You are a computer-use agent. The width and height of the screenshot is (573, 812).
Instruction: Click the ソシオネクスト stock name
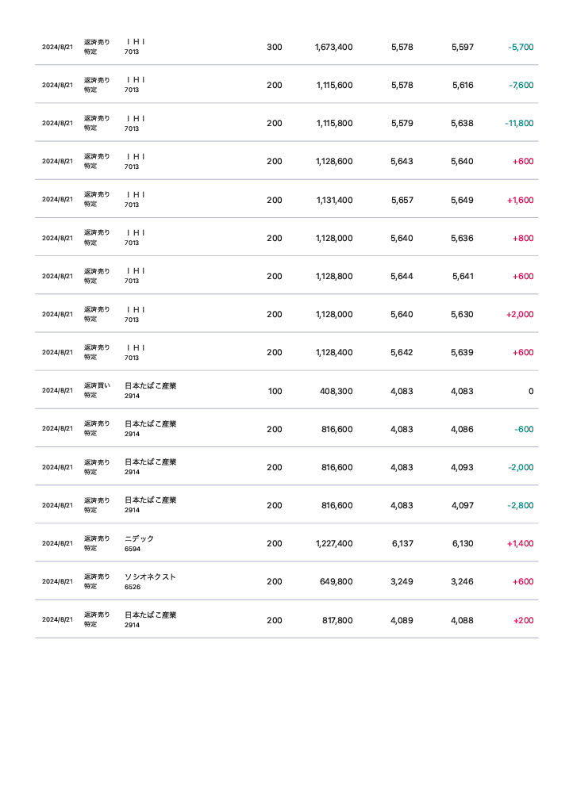coord(150,576)
